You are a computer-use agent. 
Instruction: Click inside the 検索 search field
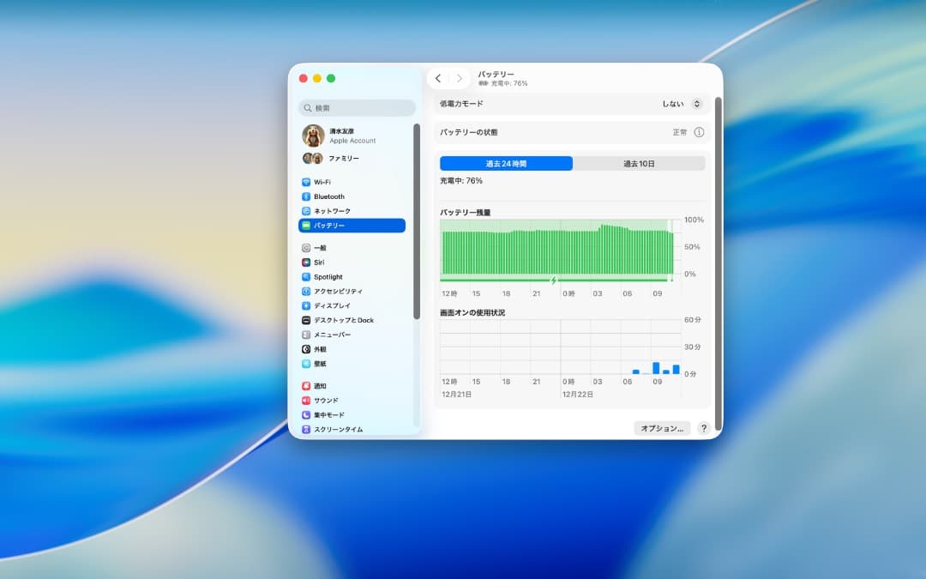[x=356, y=107]
